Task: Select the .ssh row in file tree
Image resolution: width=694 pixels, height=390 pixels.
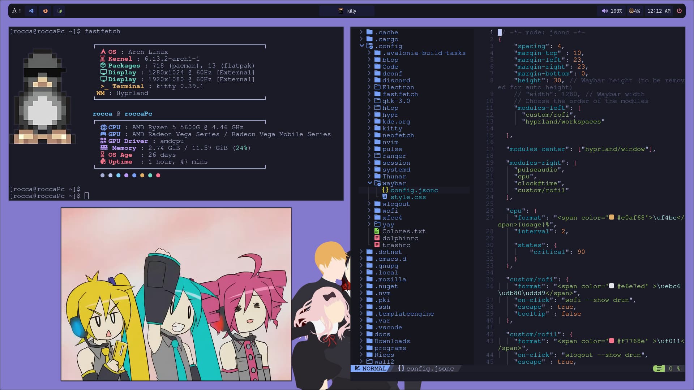Action: pyautogui.click(x=414, y=307)
